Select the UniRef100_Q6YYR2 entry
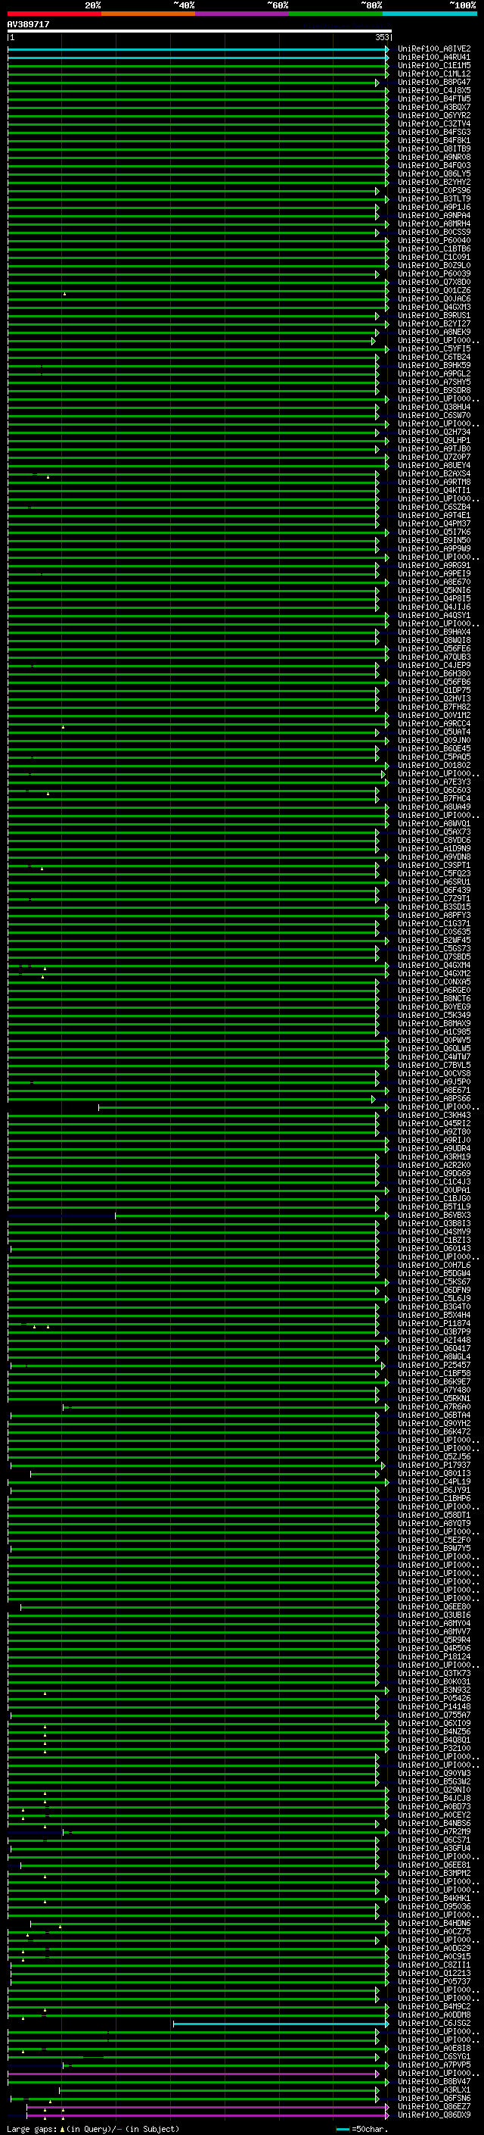Screen dimensions: 484x2135 click(x=433, y=115)
